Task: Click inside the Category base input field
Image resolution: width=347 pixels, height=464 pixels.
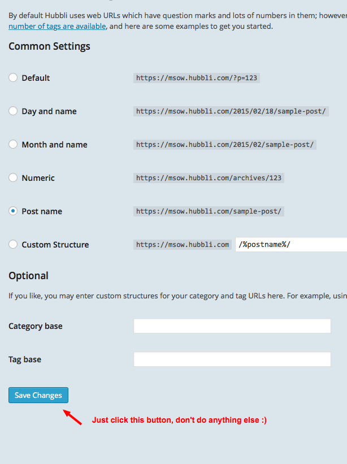Action: pos(232,326)
